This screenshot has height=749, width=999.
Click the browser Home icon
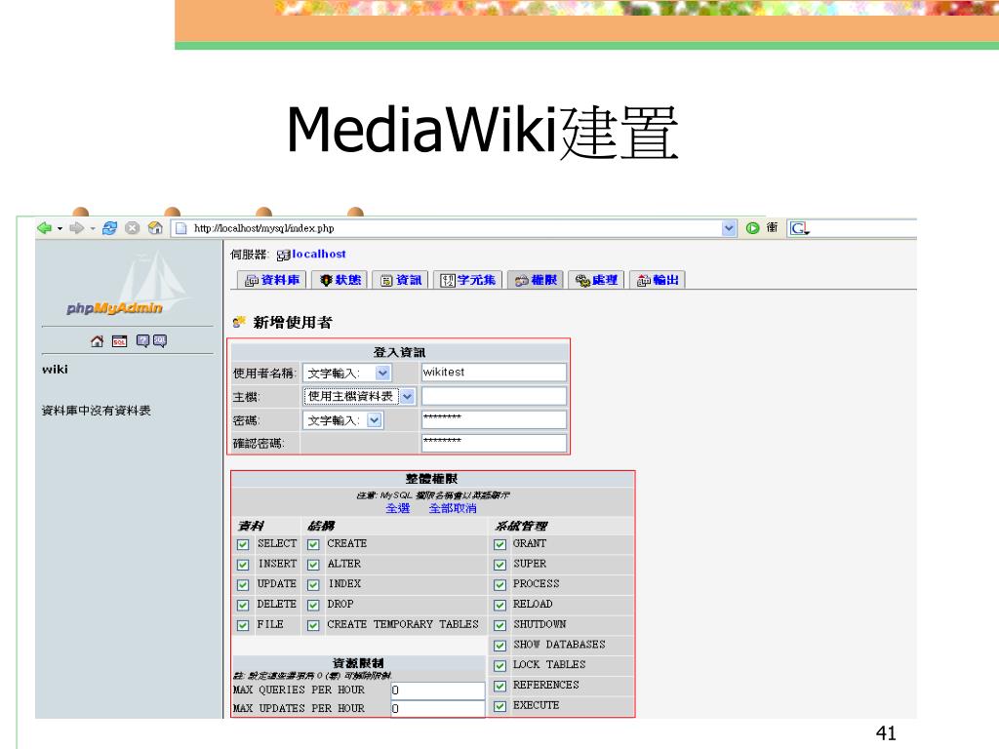(155, 228)
